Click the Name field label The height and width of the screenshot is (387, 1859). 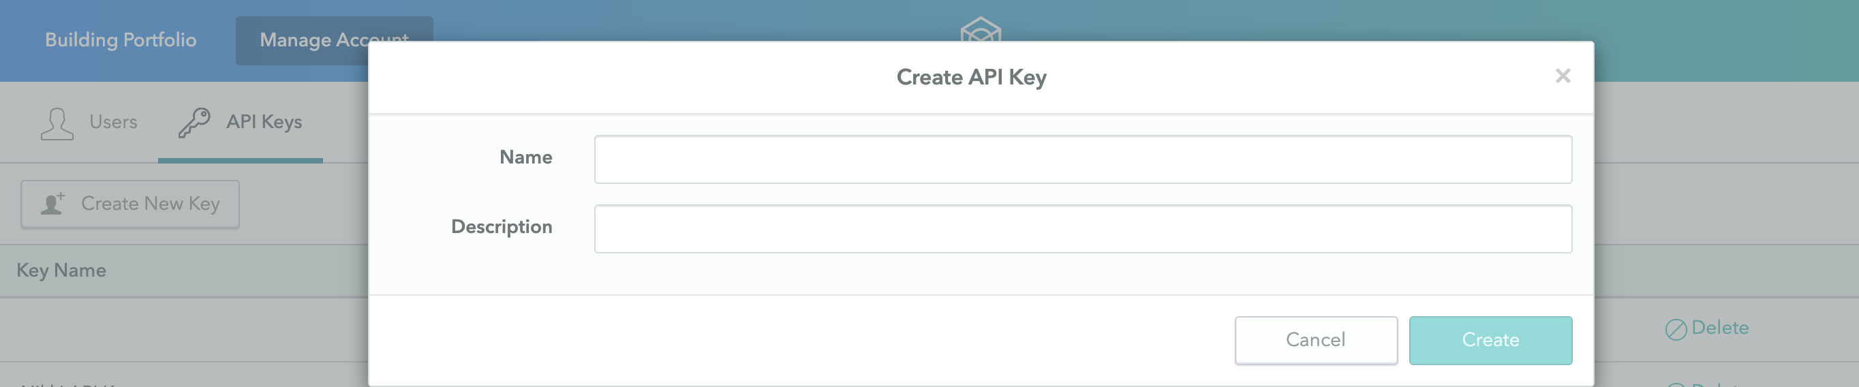(525, 157)
